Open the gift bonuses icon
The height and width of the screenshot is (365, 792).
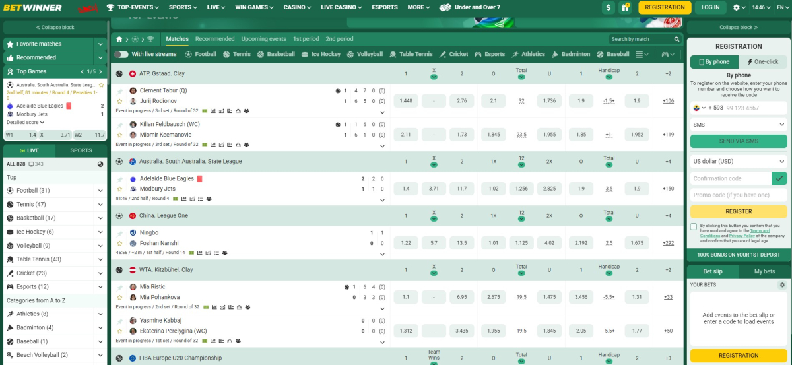(x=625, y=7)
